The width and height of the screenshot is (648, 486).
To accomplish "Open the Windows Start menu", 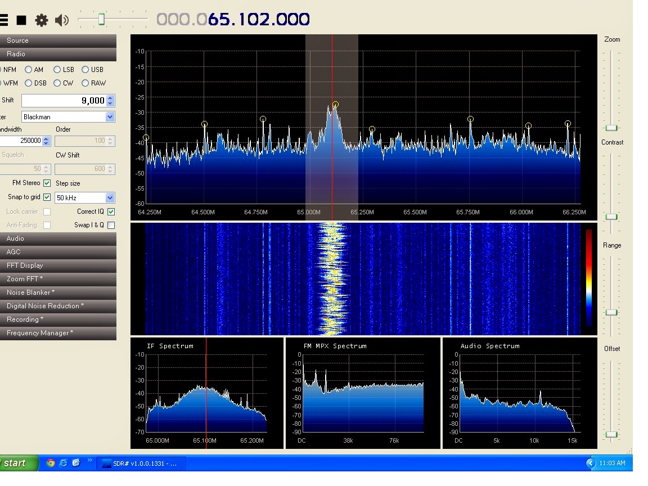I will pyautogui.click(x=19, y=463).
